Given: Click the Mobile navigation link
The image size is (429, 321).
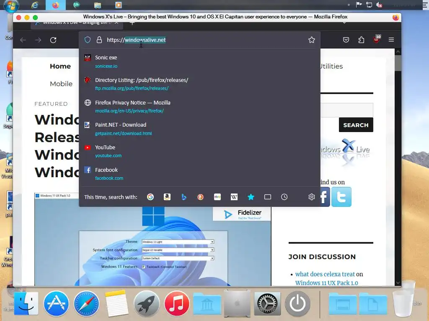Looking at the screenshot, I should click(61, 84).
